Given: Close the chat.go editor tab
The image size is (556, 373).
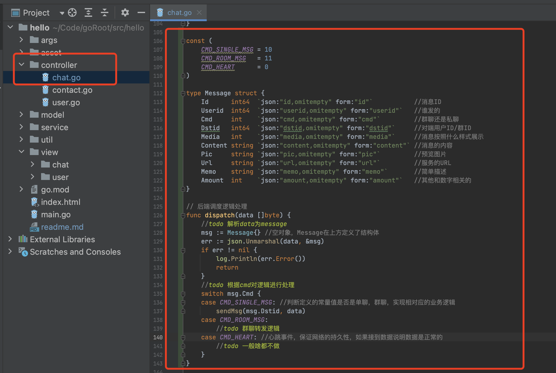Looking at the screenshot, I should tap(199, 12).
